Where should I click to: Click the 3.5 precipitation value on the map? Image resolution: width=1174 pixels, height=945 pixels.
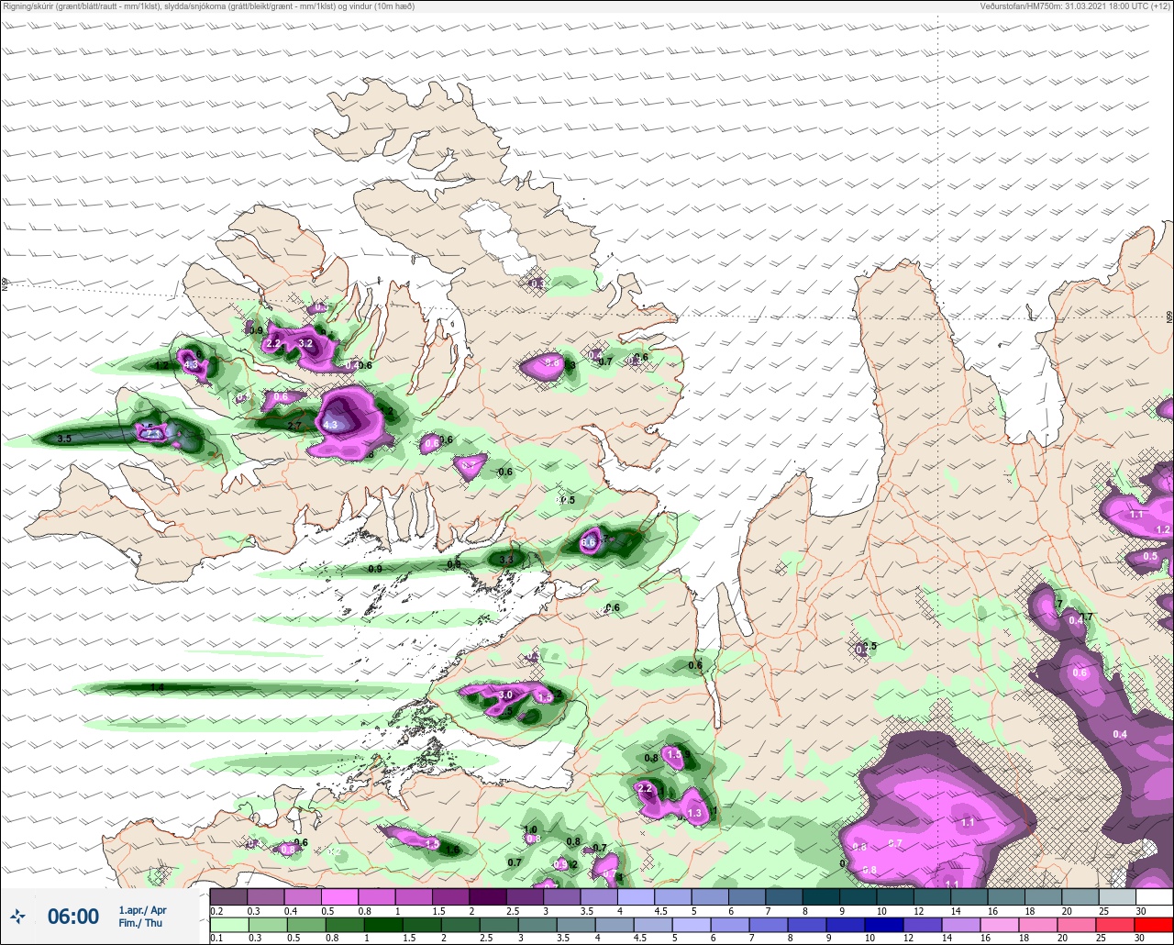64,439
